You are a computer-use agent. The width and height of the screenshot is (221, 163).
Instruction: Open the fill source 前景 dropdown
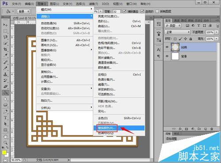coord(23,11)
